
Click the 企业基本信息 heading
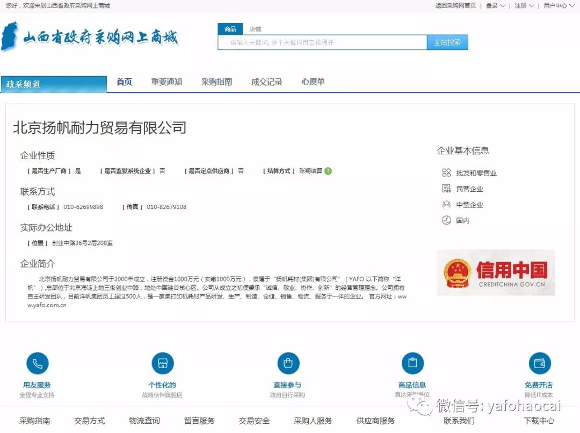point(463,151)
